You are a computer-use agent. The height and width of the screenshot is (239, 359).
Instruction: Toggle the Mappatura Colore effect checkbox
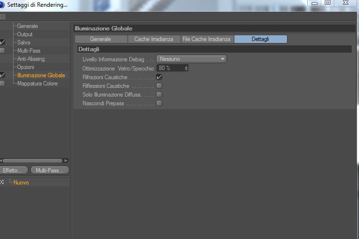click(2, 84)
